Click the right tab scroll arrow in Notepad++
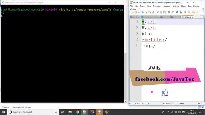205x115 pixels. coord(203,17)
